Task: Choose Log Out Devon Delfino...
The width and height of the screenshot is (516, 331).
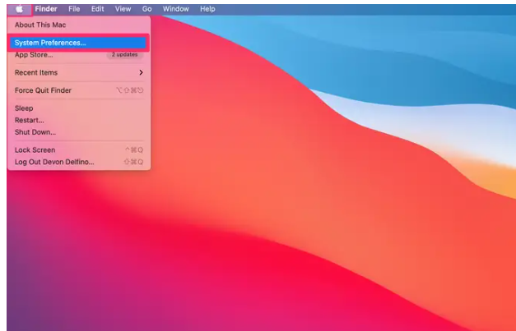Action: point(79,162)
